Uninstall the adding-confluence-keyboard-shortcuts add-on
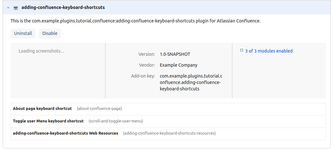This screenshot has height=150, width=335. pos(23,33)
